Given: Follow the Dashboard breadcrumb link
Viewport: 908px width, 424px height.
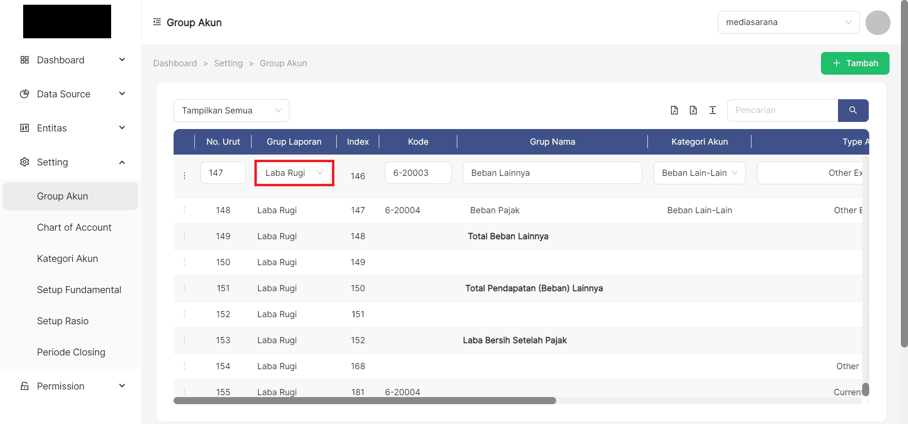Looking at the screenshot, I should click(x=175, y=63).
